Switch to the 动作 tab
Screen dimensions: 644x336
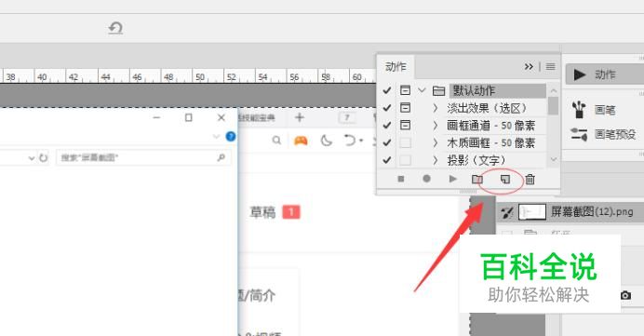point(396,66)
